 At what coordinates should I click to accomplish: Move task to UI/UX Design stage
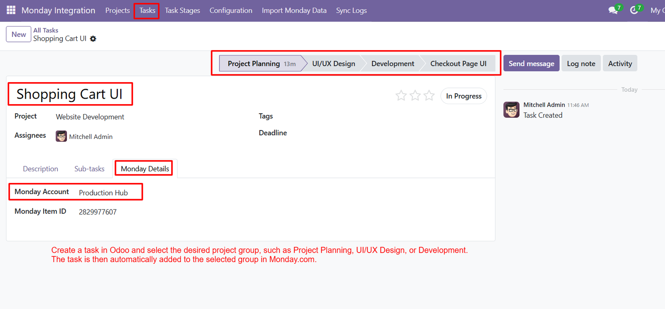pyautogui.click(x=334, y=63)
